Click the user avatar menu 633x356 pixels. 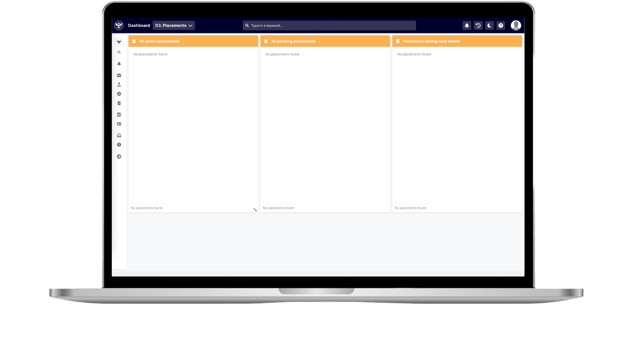(x=516, y=25)
